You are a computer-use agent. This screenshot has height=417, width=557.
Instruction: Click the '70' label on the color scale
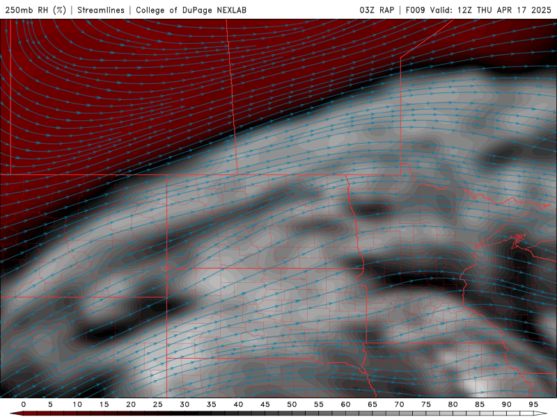pyautogui.click(x=399, y=404)
